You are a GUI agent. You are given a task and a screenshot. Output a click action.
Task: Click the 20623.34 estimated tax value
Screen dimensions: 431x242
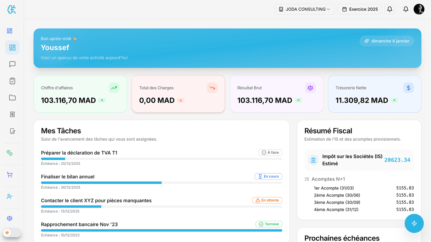click(x=397, y=160)
